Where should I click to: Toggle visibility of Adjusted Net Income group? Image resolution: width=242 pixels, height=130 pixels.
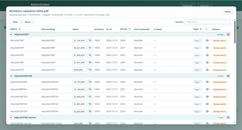pyautogui.click(x=228, y=117)
